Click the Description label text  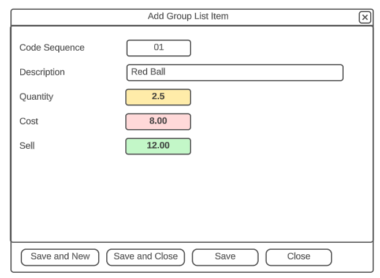tap(42, 73)
